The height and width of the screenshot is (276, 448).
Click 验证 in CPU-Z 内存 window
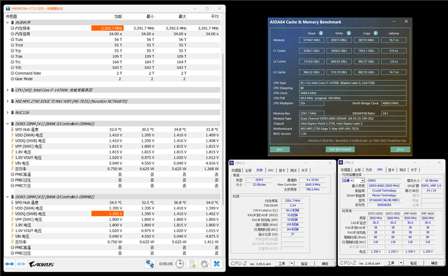304,264
